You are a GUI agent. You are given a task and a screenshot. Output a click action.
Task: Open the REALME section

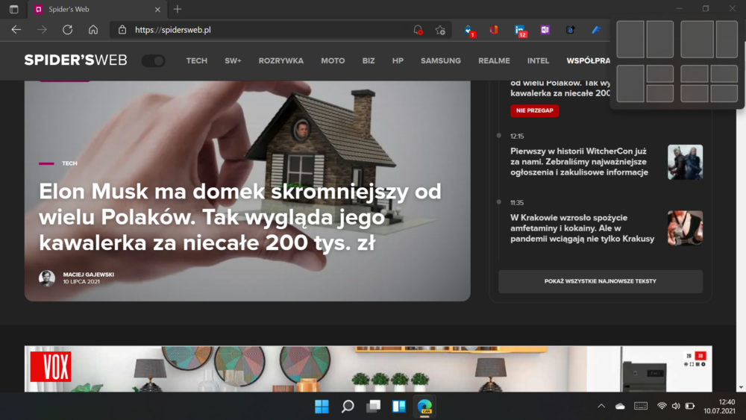pyautogui.click(x=494, y=61)
